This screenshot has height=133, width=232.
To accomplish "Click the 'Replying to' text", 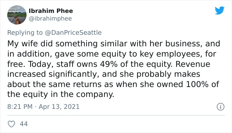I will (25, 33).
